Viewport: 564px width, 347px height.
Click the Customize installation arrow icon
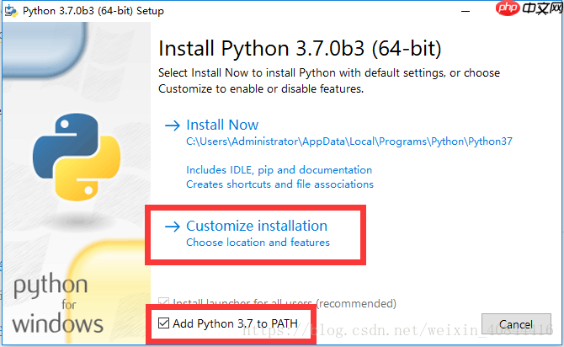[173, 227]
